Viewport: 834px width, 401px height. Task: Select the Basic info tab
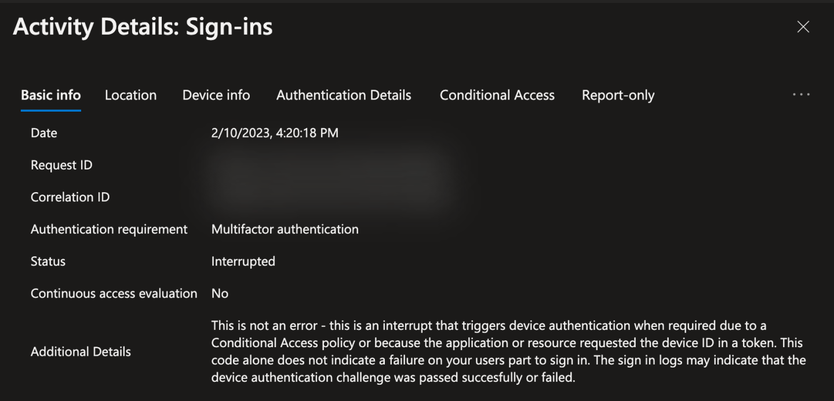click(50, 95)
